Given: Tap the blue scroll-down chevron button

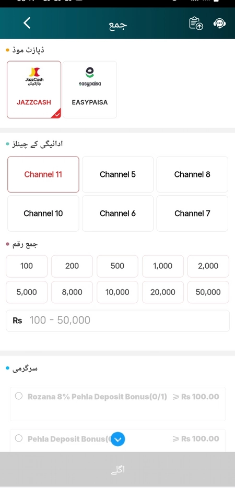Looking at the screenshot, I should coord(118,439).
